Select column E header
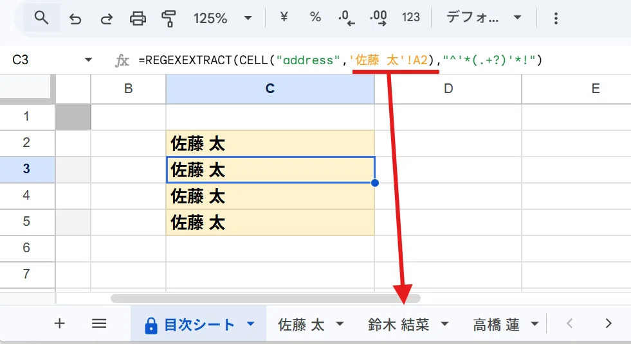This screenshot has height=344, width=631. coord(596,89)
